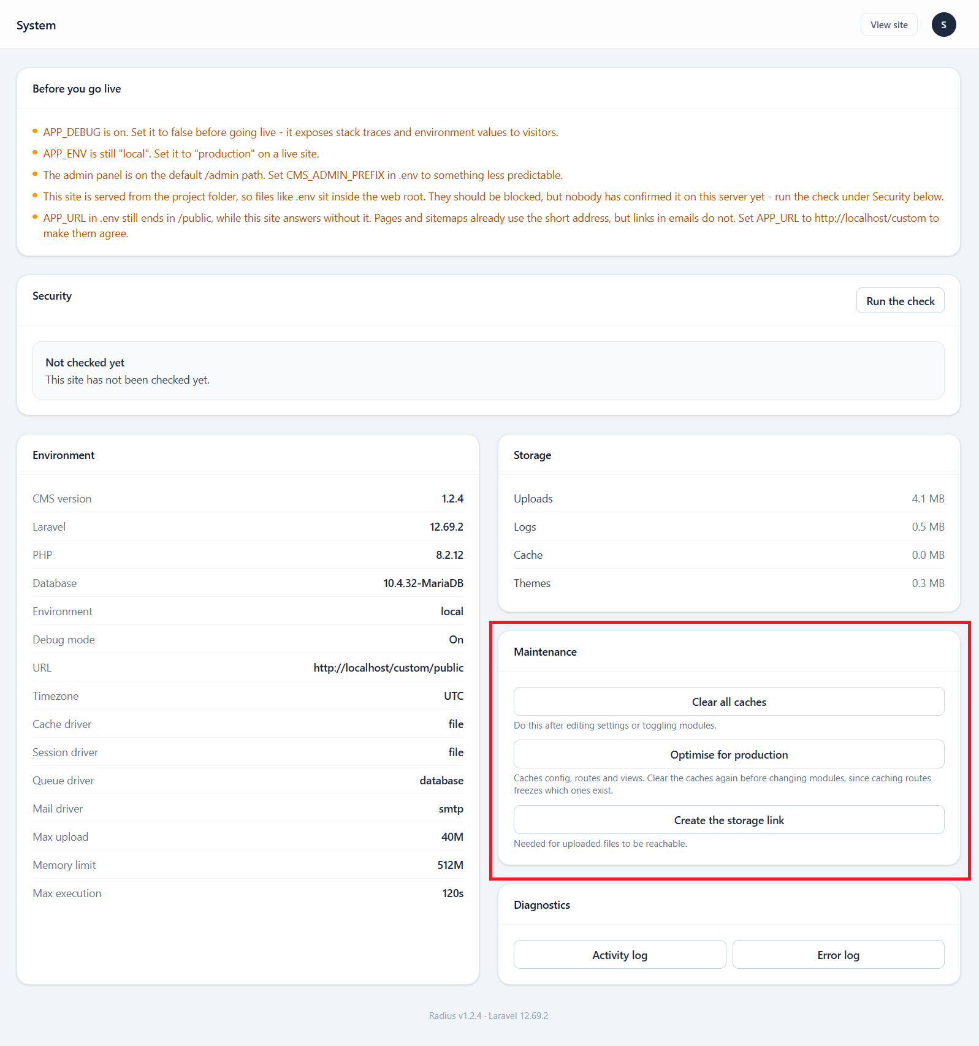
Task: Click "This site has not been checked yet."
Action: [x=128, y=380]
